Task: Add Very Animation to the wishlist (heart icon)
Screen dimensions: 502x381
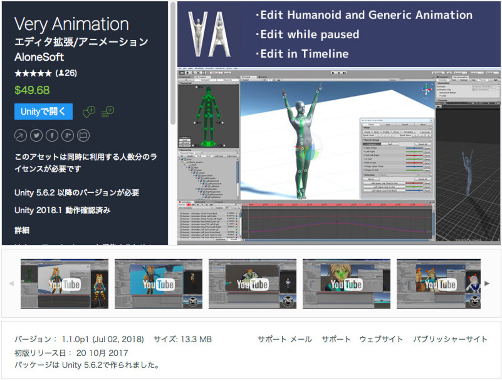Action: point(89,112)
